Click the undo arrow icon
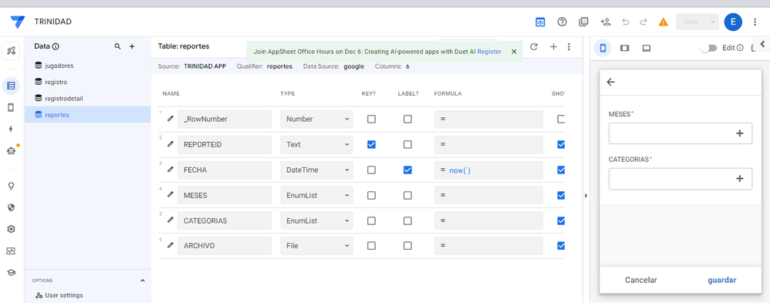This screenshot has height=303, width=770. 625,22
